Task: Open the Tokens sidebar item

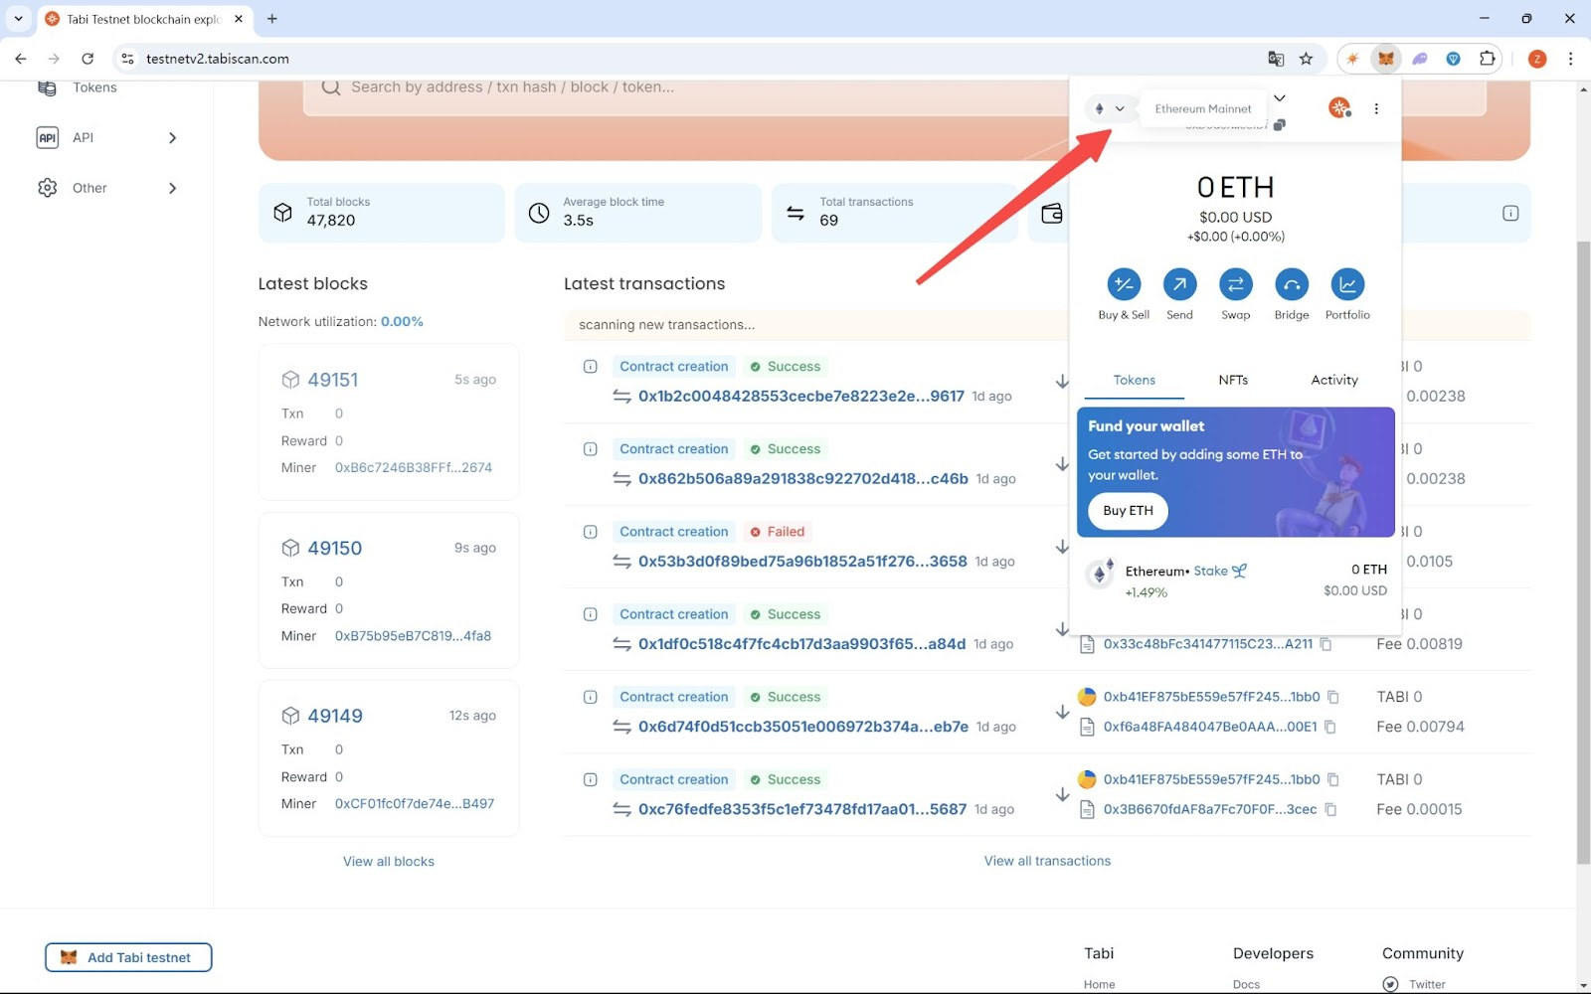Action: click(94, 87)
